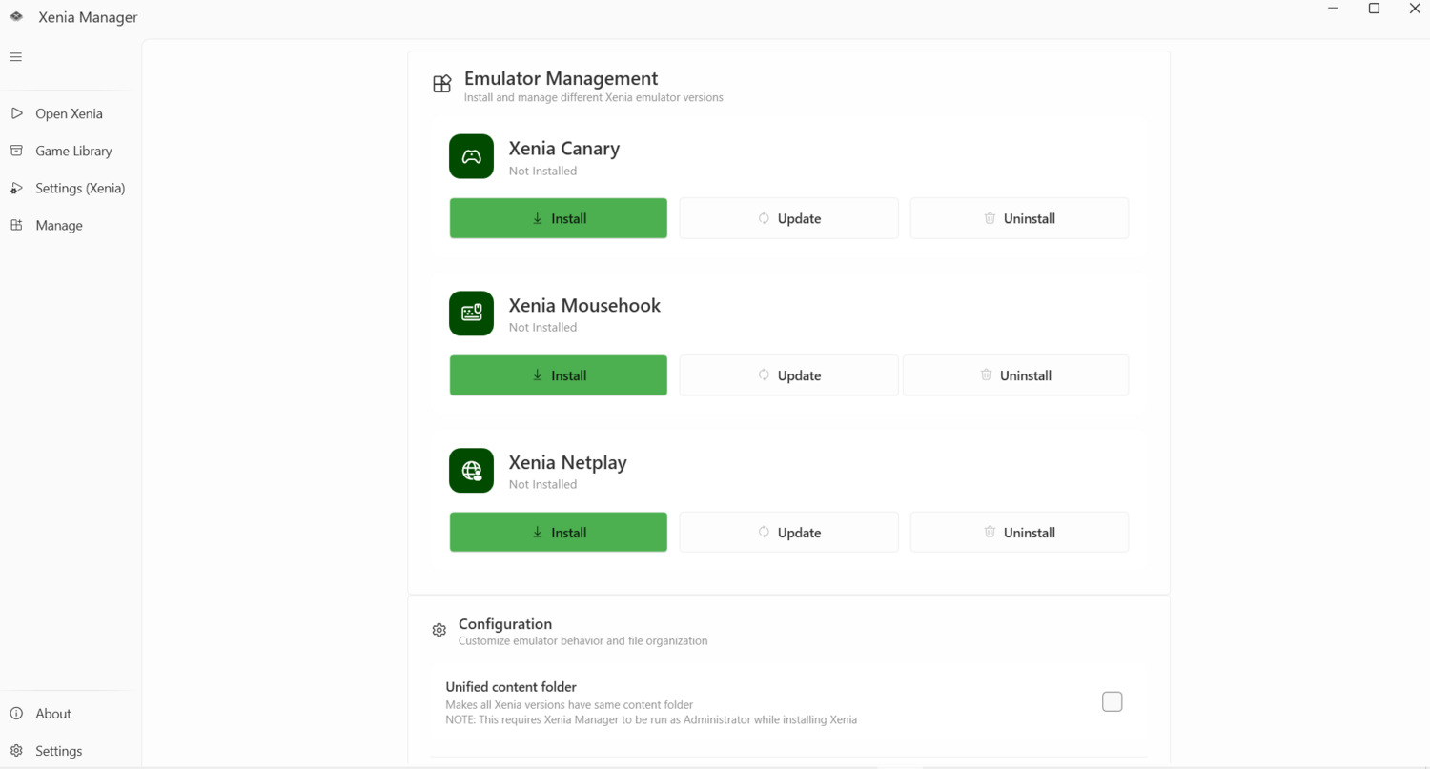Click the Emulator Management header icon
The width and height of the screenshot is (1430, 769).
coord(441,84)
